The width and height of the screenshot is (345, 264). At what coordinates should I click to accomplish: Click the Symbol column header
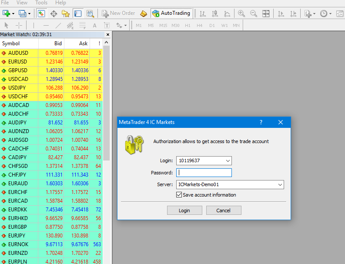tap(19, 43)
